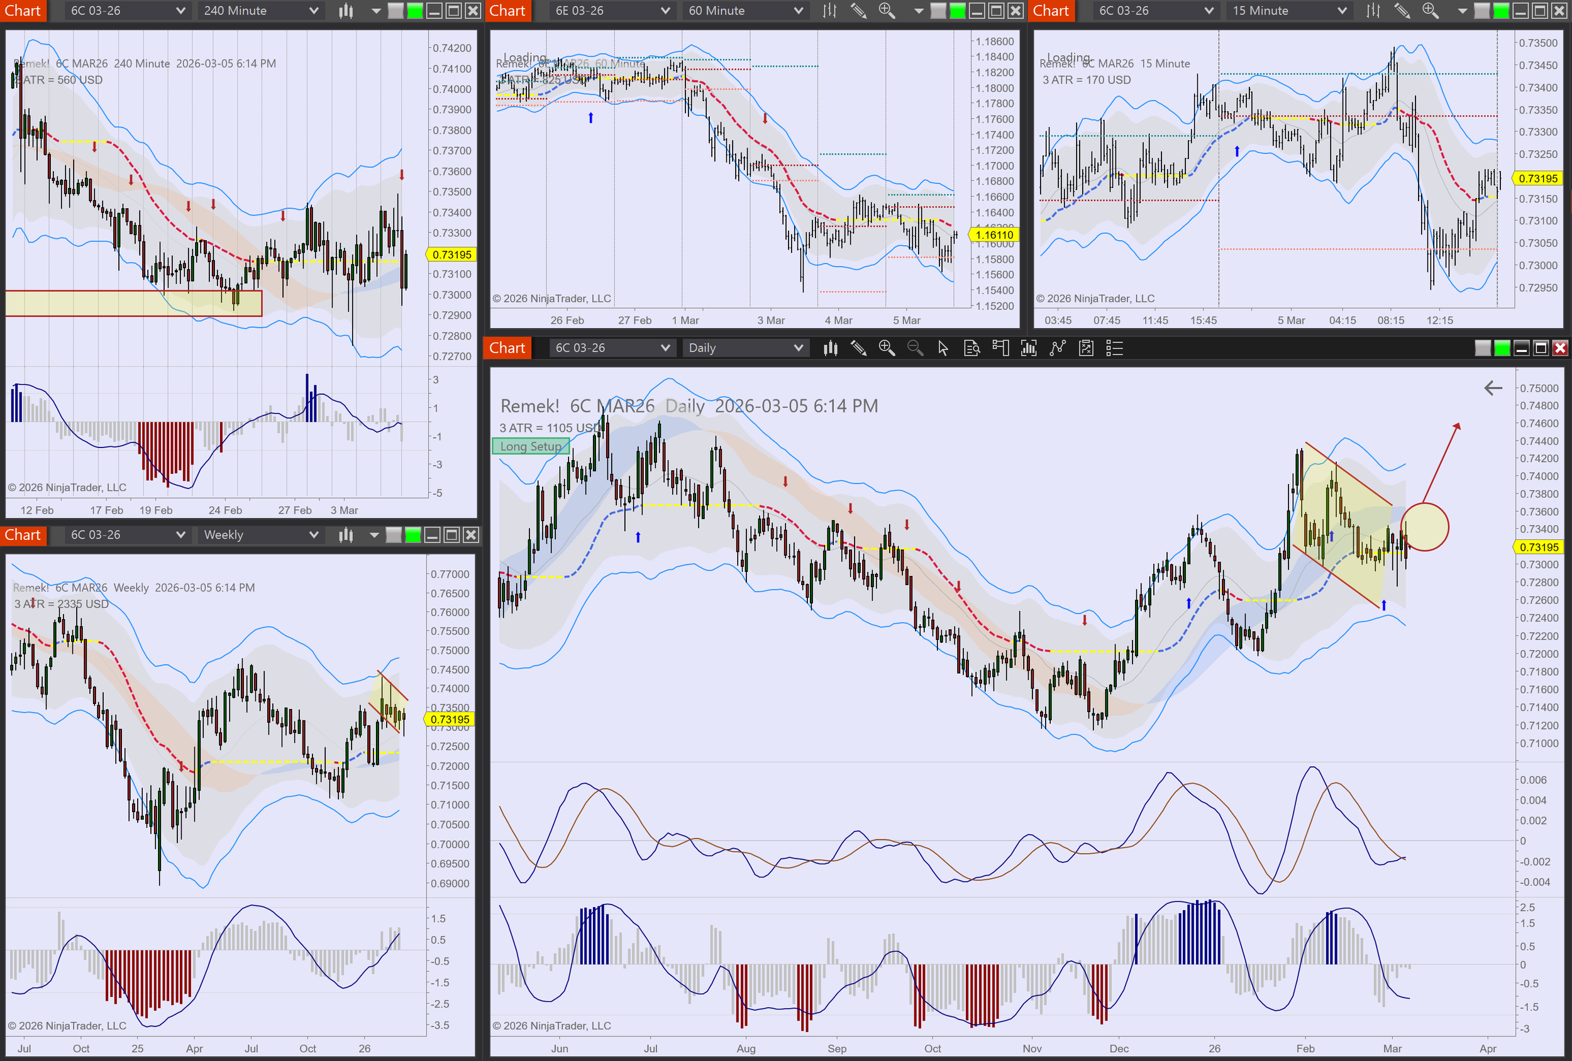
Task: Click the Long Setup label on Daily chart
Action: (x=530, y=446)
